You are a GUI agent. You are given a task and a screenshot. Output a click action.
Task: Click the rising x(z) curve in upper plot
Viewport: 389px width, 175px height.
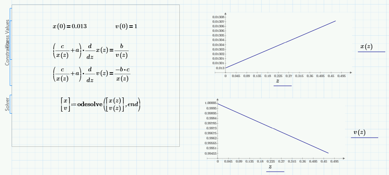point(281,44)
